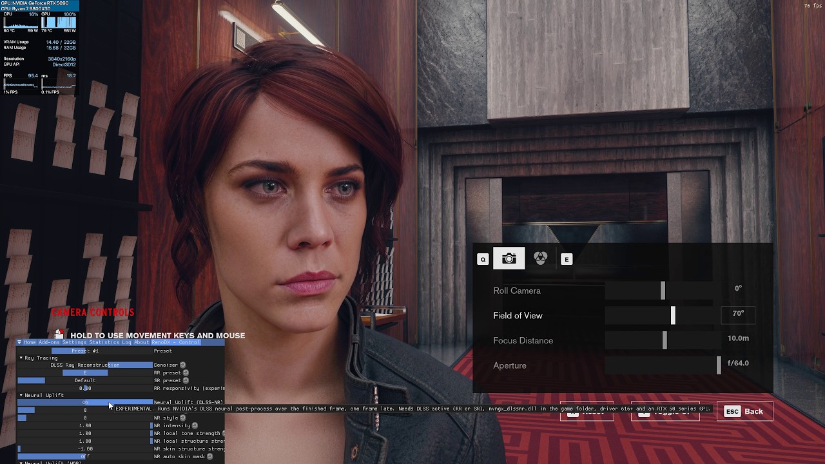The image size is (825, 464).
Task: Change the SR preset Default value
Action: 85,381
